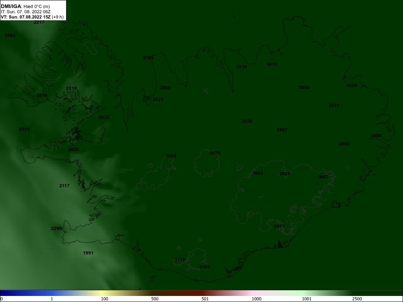
Task: Click the map value 2318
Action: [71, 88]
